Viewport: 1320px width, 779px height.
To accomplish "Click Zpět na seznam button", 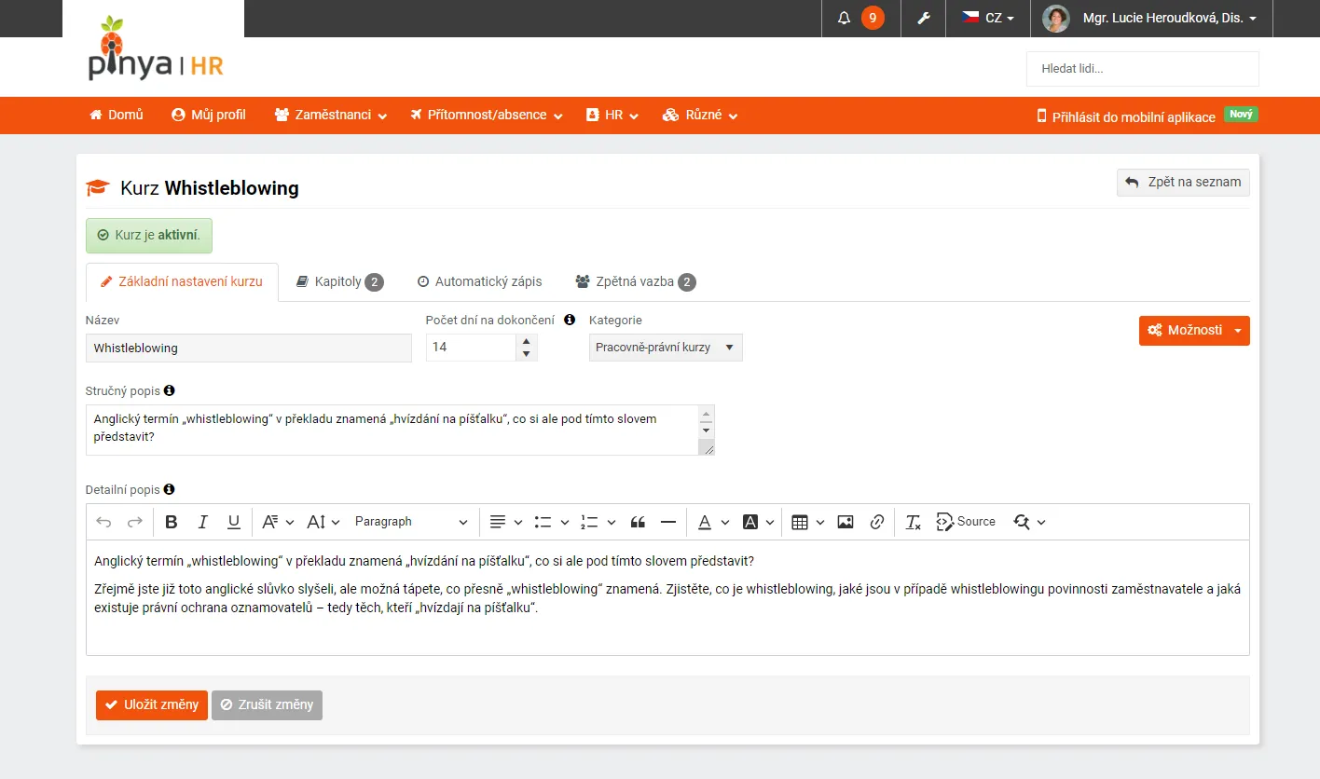I will pyautogui.click(x=1183, y=183).
